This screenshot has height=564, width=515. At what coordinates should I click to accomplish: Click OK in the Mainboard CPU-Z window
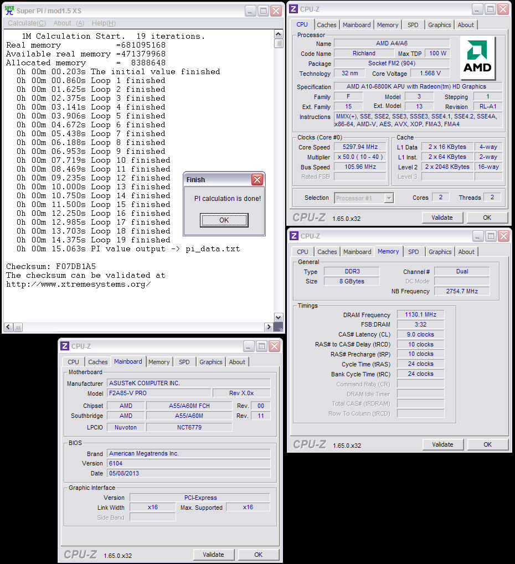(259, 555)
